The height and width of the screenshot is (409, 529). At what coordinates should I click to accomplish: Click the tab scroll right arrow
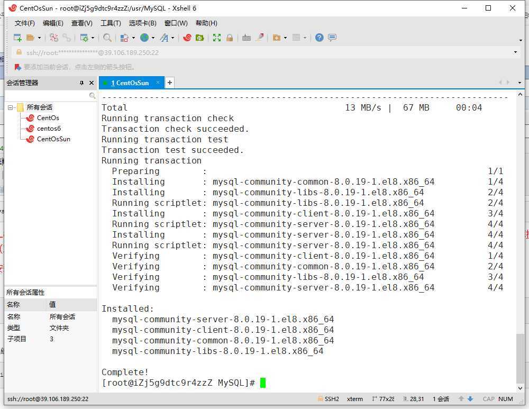coord(508,83)
